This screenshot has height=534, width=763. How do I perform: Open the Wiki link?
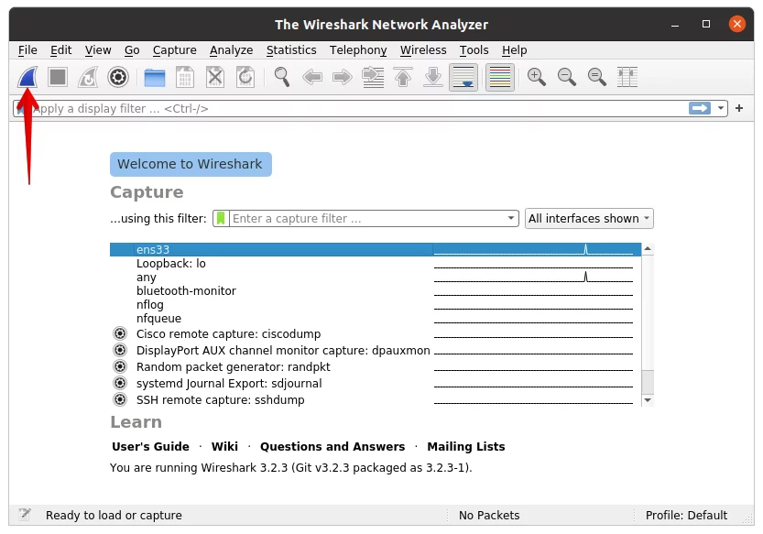(x=224, y=446)
